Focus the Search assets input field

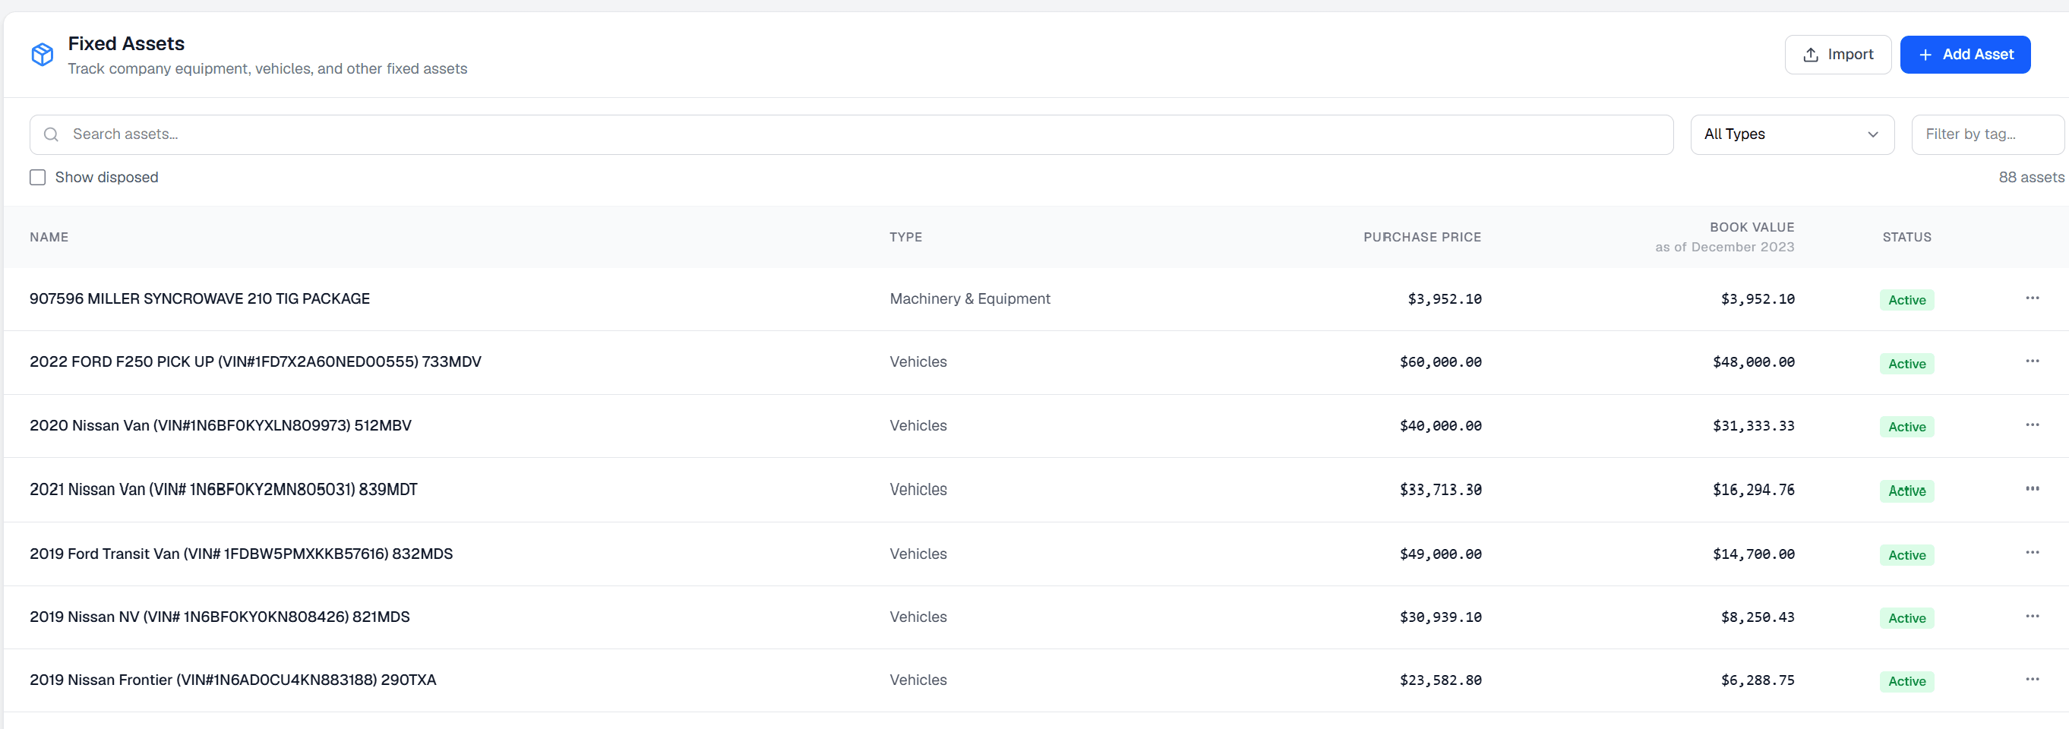851,134
